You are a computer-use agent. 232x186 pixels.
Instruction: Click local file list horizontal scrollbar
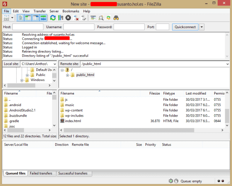16,130
